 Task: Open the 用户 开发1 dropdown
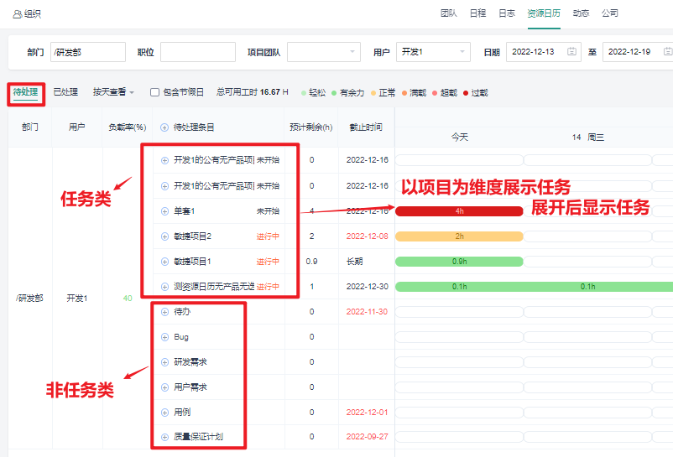(432, 52)
